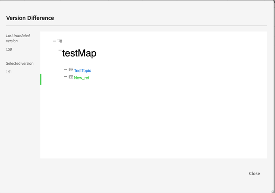This screenshot has width=275, height=193.
Task: Click the Last translated version label
Action: 18,38
